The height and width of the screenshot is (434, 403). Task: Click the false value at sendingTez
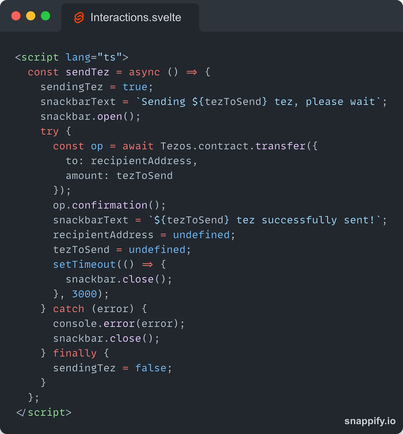151,368
